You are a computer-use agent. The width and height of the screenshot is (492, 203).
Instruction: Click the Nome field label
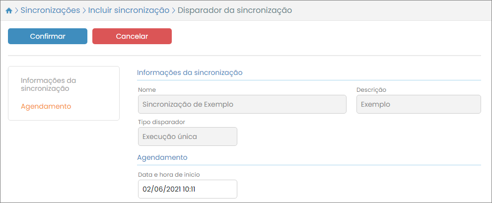click(x=147, y=90)
